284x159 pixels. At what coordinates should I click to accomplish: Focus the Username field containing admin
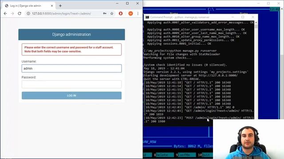pyautogui.click(x=71, y=68)
